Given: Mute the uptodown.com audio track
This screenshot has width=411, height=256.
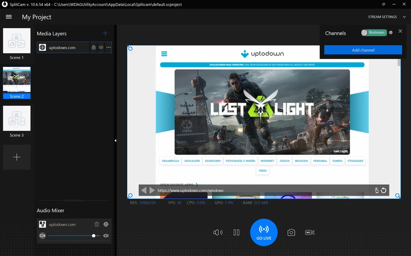Looking at the screenshot, I should click(42, 236).
